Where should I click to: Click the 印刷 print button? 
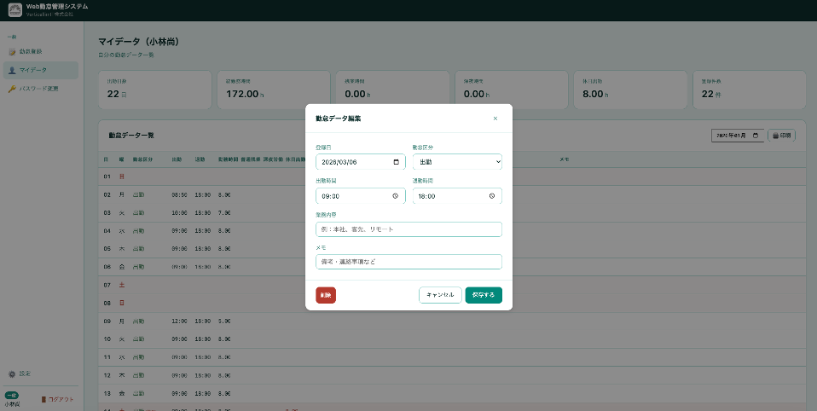(781, 136)
